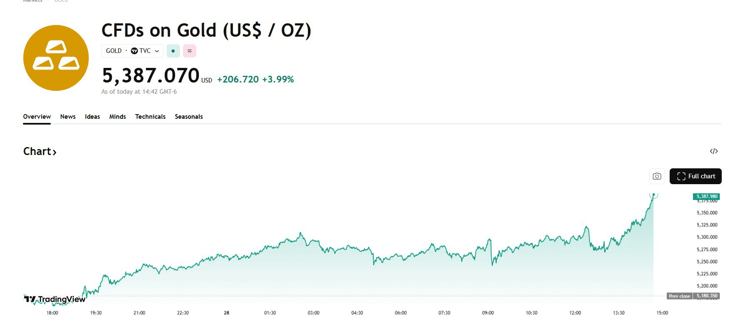This screenshot has width=753, height=325.
Task: Click the Prev close price label
Action: click(x=679, y=296)
